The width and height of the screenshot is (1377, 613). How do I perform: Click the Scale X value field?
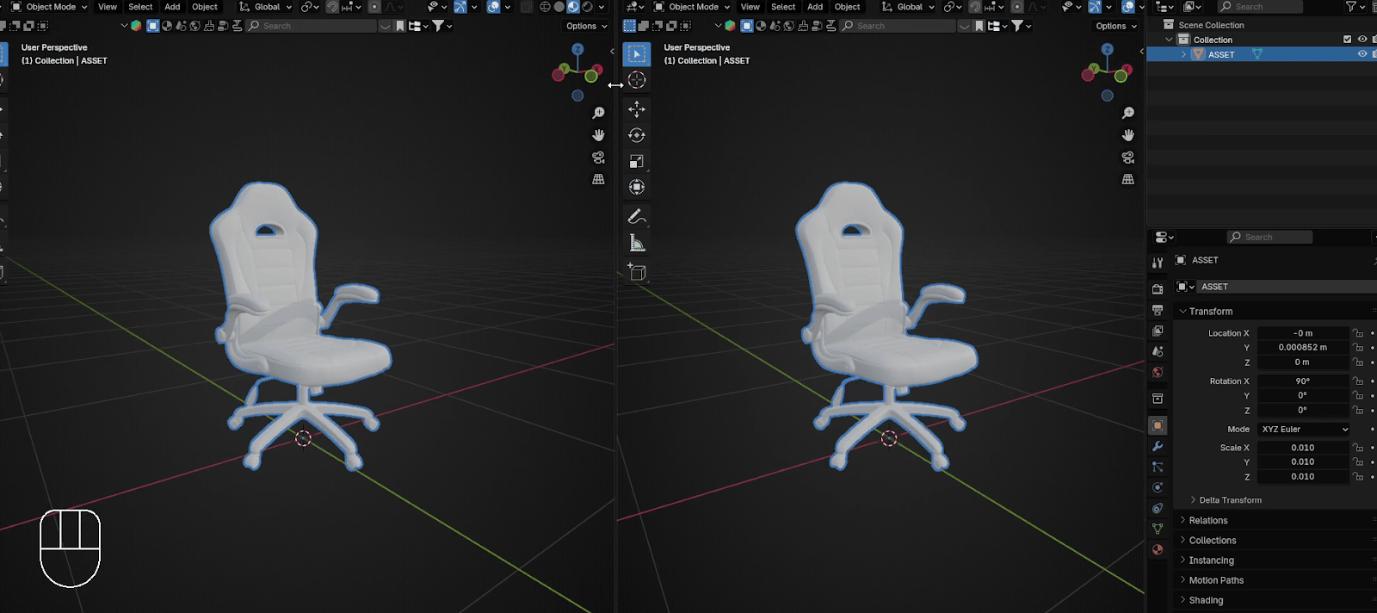coord(1302,448)
